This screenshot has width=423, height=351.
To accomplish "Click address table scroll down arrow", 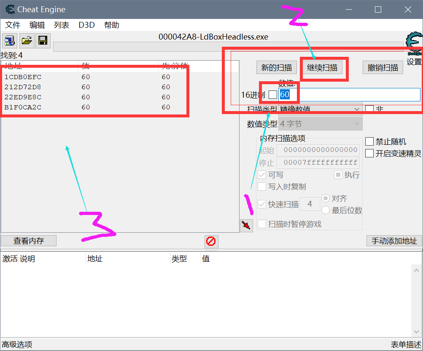I will tap(416, 332).
